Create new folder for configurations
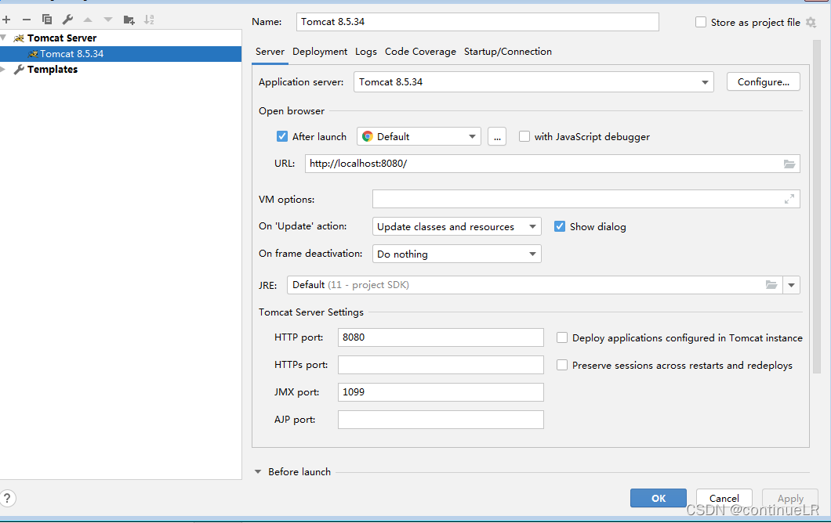This screenshot has height=523, width=831. click(129, 20)
